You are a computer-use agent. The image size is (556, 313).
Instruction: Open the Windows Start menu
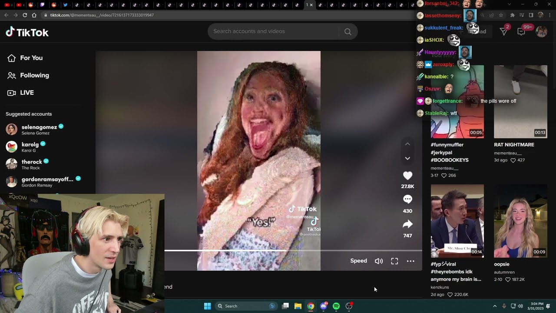coord(207,306)
